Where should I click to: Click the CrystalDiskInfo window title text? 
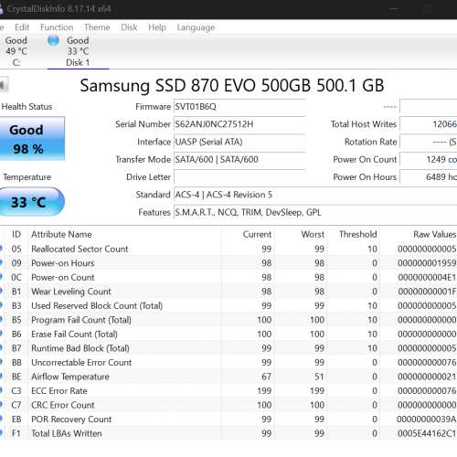click(x=58, y=9)
